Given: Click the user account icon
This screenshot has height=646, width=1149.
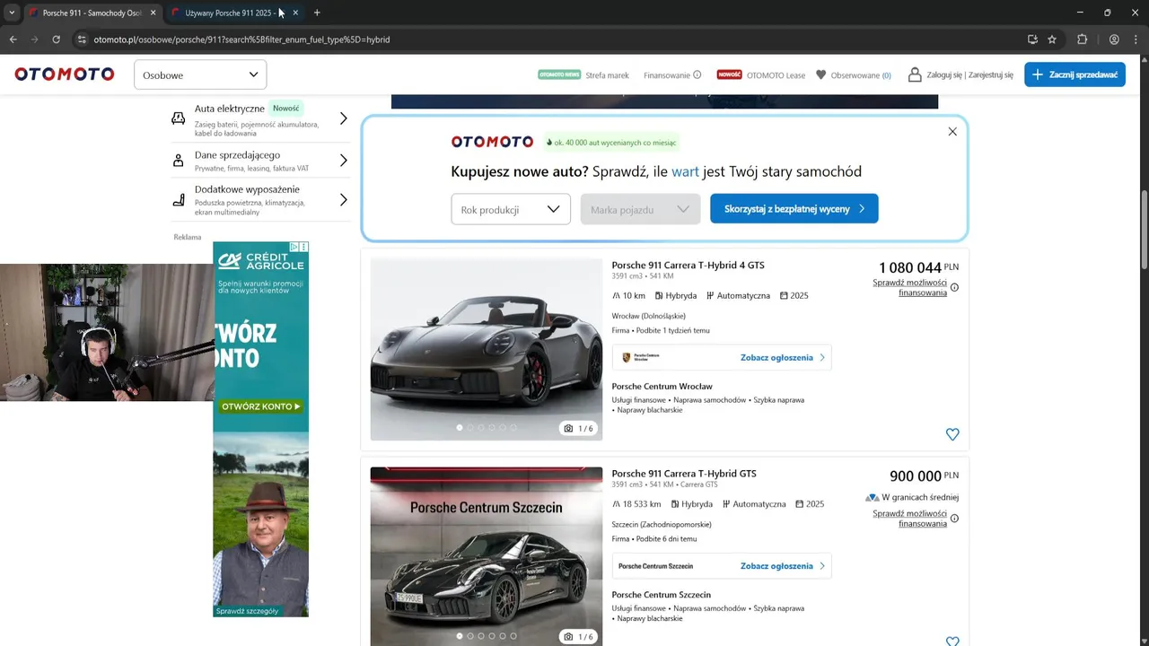Looking at the screenshot, I should [915, 75].
